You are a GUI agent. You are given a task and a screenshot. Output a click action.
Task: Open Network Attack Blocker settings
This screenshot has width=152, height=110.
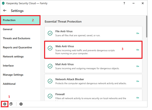point(93,81)
